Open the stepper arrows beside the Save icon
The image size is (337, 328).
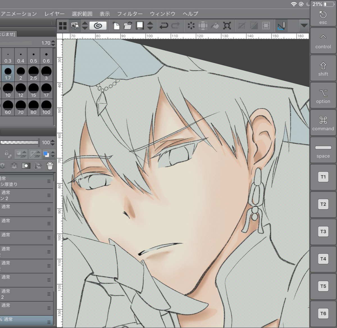click(x=150, y=26)
